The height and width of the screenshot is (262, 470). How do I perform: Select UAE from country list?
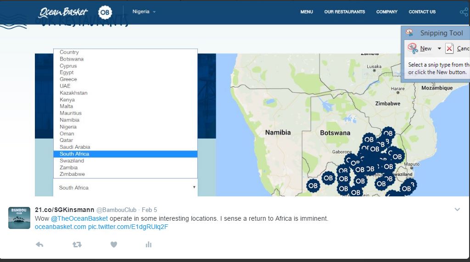point(125,86)
